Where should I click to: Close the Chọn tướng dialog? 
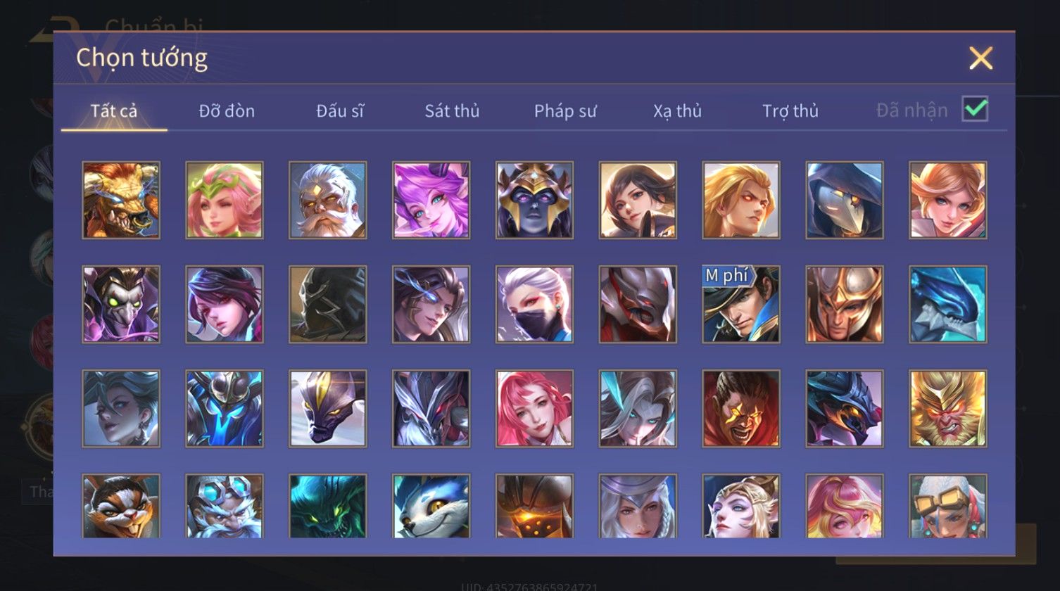[980, 58]
